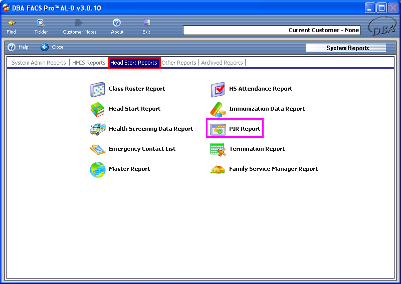Open the Tickler tool

click(41, 27)
